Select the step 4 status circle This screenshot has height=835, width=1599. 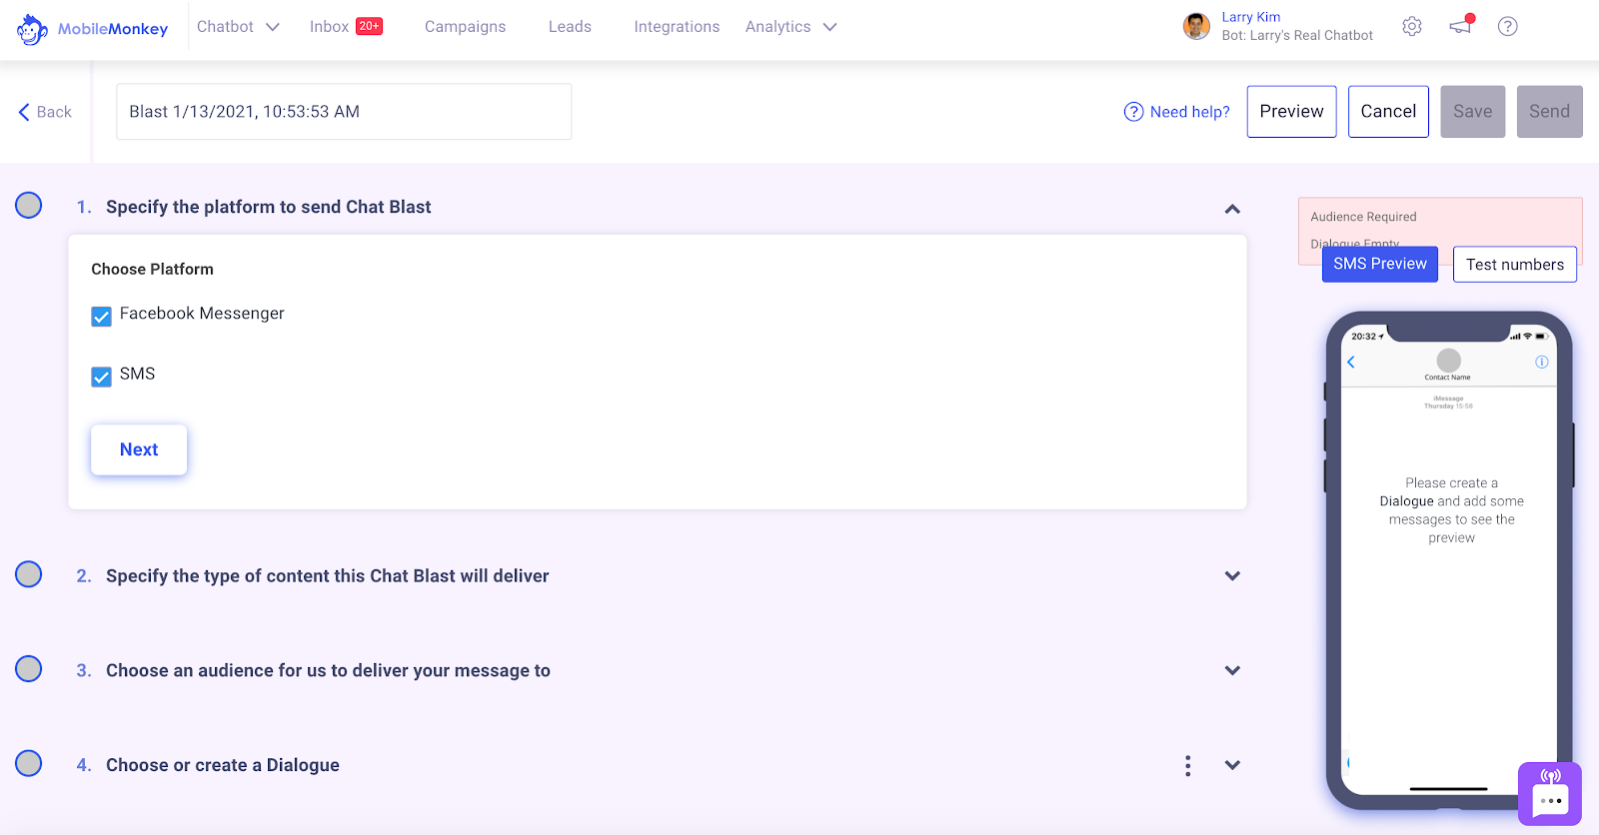click(29, 763)
